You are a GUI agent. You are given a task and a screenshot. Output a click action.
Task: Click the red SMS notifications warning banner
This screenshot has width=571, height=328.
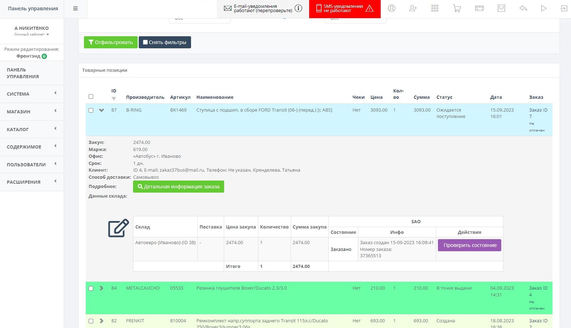344,9
